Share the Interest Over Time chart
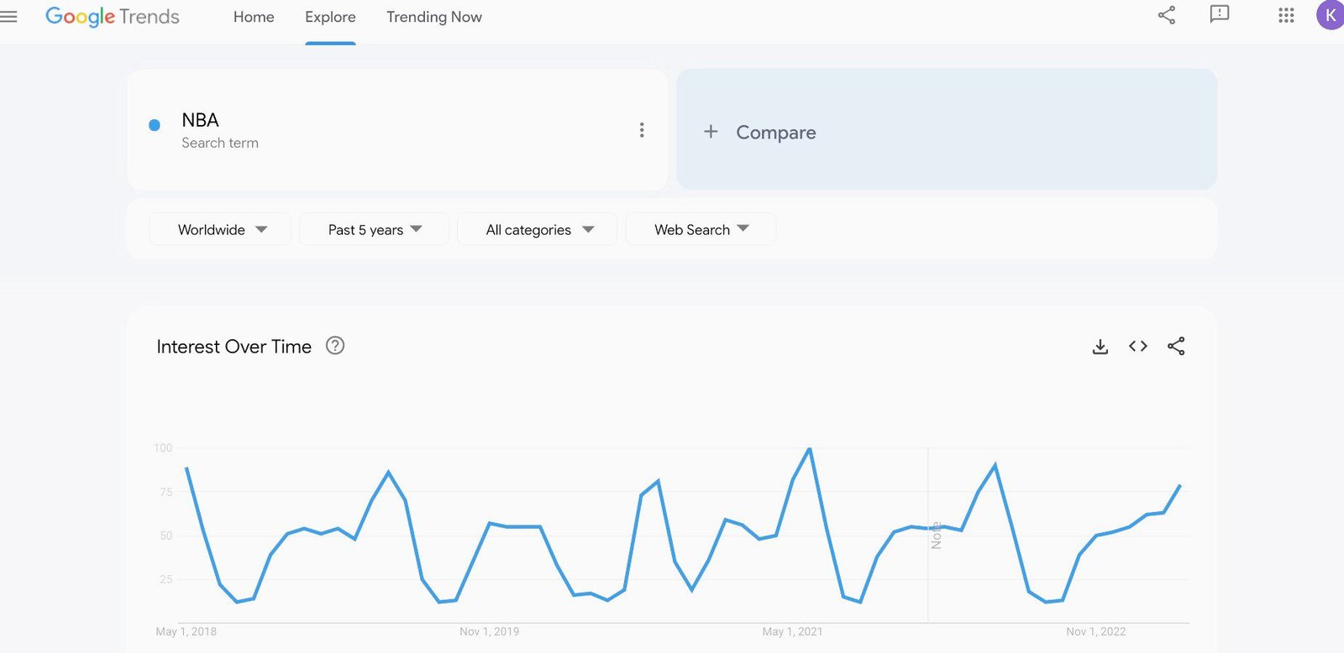This screenshot has width=1344, height=653. (x=1176, y=346)
